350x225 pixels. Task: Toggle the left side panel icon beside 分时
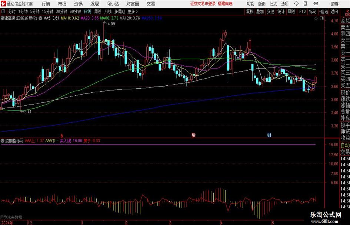pos(3,11)
